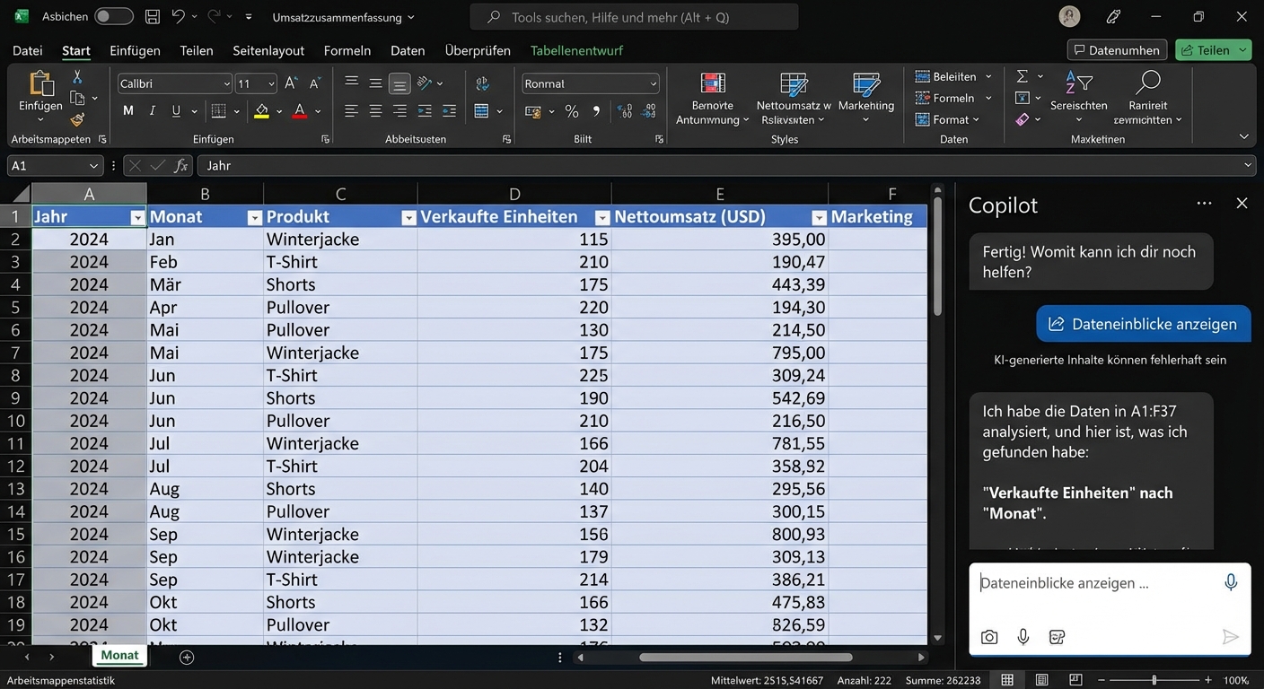Toggle bold formatting
This screenshot has height=689, width=1264.
tap(127, 110)
